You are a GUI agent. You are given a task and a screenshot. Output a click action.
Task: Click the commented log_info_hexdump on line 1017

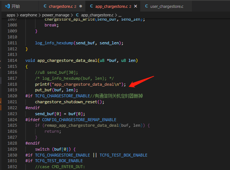coord(74,79)
